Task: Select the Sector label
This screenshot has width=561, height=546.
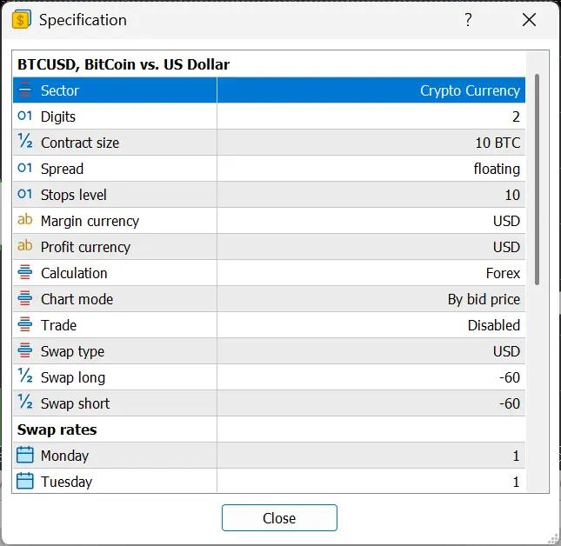Action: tap(60, 90)
